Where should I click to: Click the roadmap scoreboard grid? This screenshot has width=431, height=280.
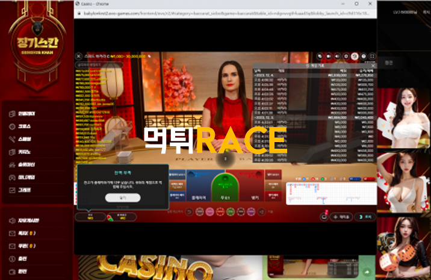click(x=331, y=193)
